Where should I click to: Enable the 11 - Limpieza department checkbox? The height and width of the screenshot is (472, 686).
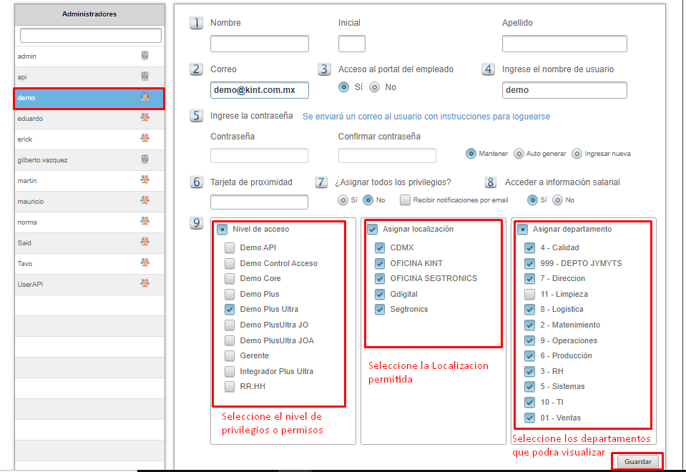pos(529,294)
